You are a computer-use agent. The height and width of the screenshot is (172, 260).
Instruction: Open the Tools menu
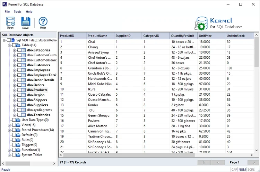pos(17,11)
